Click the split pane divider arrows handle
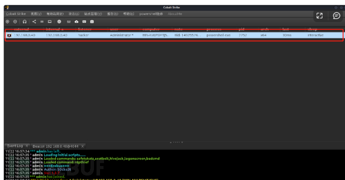This screenshot has width=345, height=180. tap(176, 142)
